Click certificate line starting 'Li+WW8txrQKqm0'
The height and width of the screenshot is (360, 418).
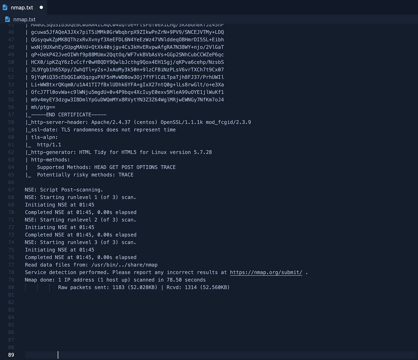[125, 85]
